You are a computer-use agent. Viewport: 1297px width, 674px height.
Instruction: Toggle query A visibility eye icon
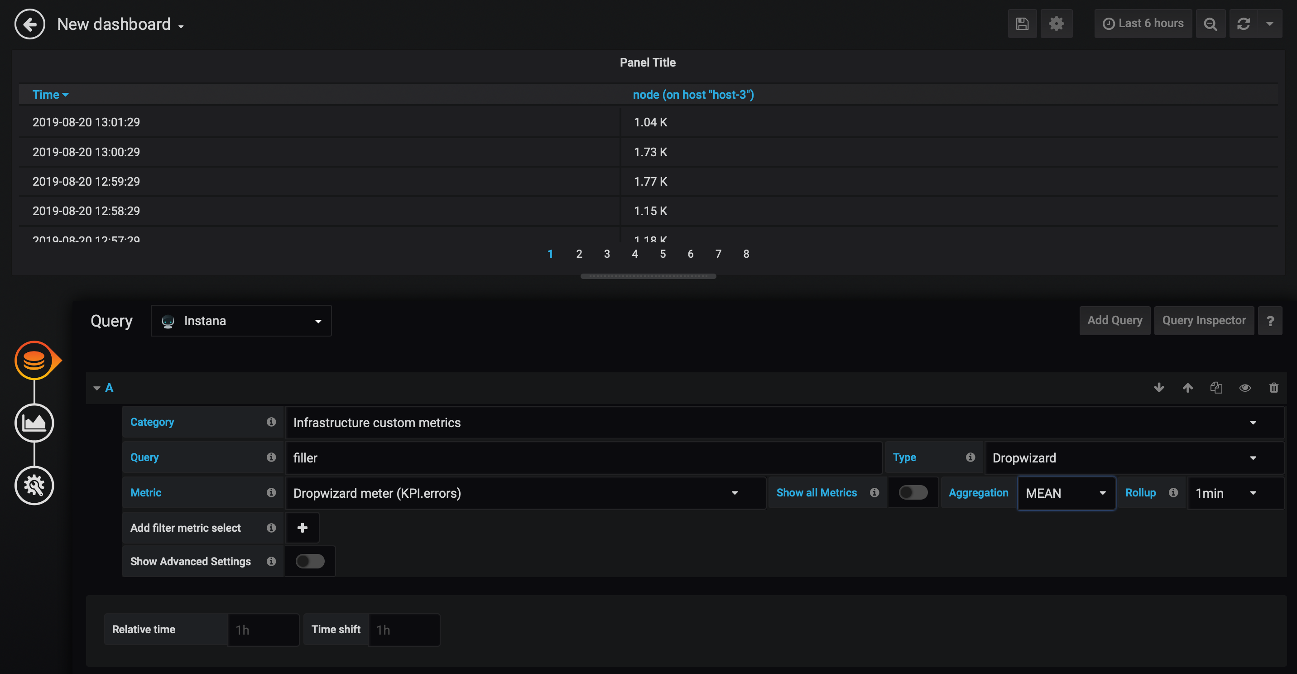click(x=1244, y=387)
